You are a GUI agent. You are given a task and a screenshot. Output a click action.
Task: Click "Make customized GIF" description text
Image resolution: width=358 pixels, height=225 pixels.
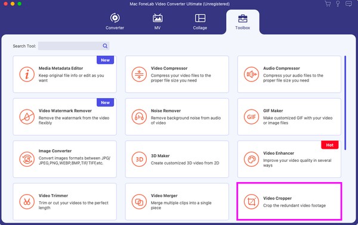pos(298,120)
